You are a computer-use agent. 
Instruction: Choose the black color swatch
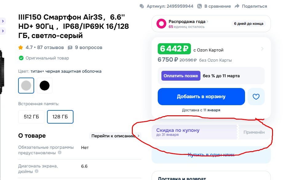click(x=45, y=86)
